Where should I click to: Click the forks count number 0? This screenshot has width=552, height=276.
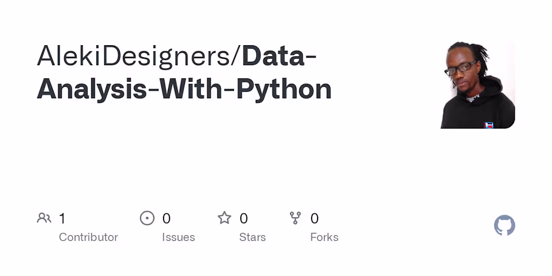pos(315,218)
